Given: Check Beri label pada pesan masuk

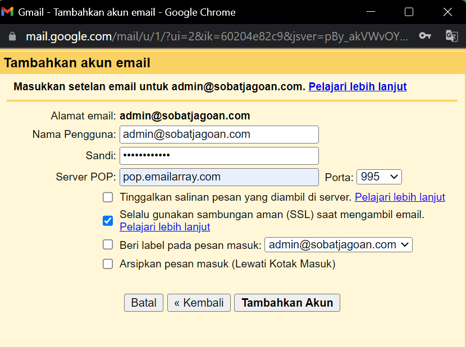Looking at the screenshot, I should (x=108, y=245).
